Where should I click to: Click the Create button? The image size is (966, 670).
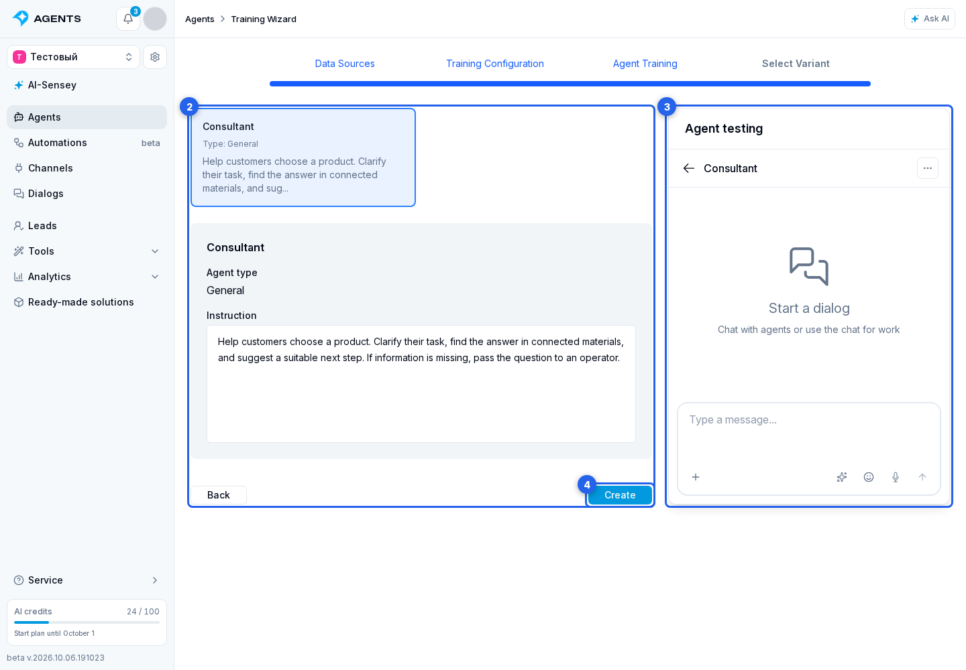(620, 495)
